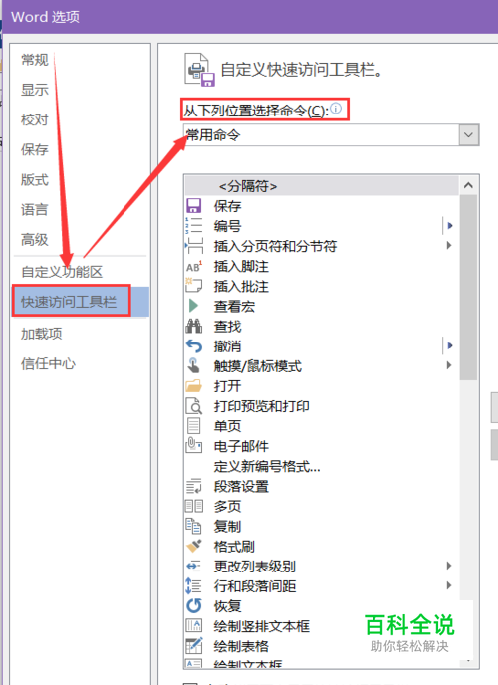
Task: Click the binoculars icon beside 查找
Action: 193,326
